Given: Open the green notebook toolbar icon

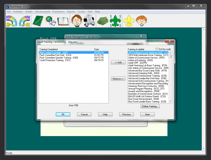Looking at the screenshot, I should 38,21.
